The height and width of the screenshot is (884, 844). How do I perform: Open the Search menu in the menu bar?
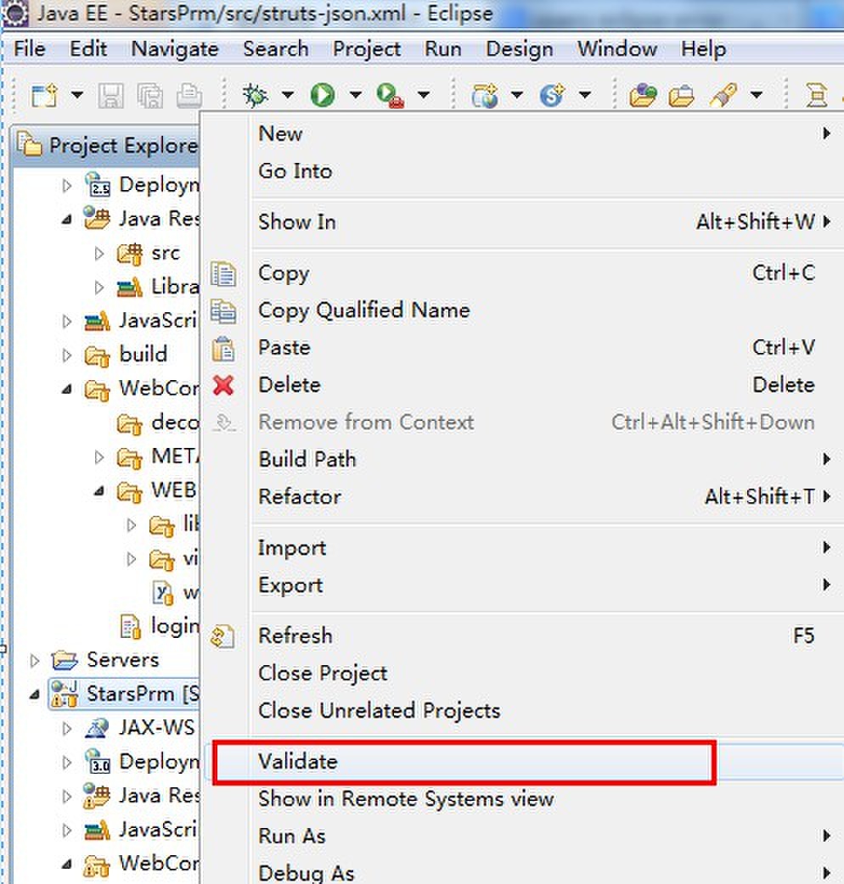tap(276, 49)
